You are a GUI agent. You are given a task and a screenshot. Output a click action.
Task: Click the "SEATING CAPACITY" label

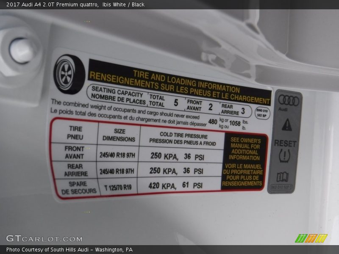tap(117, 92)
